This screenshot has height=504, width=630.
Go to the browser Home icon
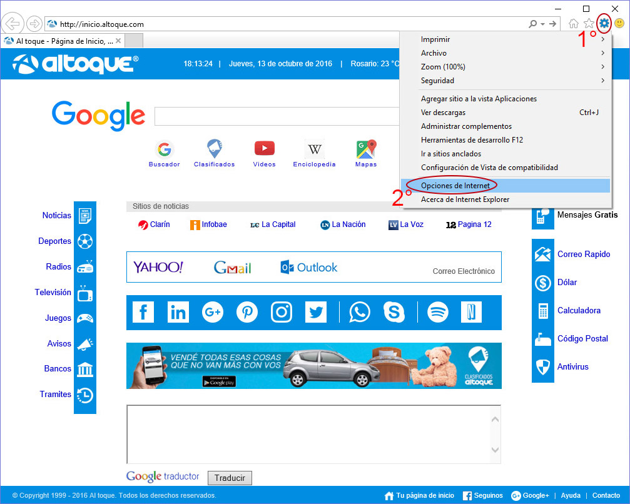pyautogui.click(x=574, y=24)
